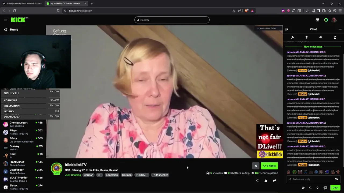The image size is (344, 193).
Task: Open BLASTPremier channel in sidebar
Action: pos(23,179)
